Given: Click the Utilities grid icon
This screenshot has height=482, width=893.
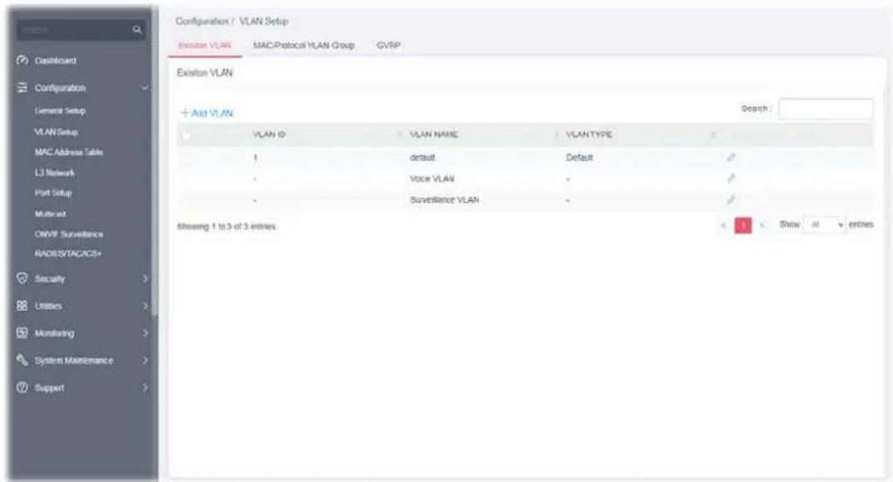Looking at the screenshot, I should click(x=22, y=305).
